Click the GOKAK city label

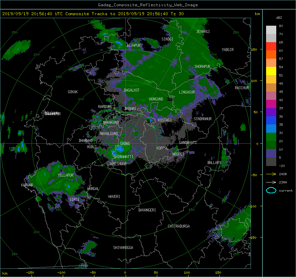coord(73,92)
